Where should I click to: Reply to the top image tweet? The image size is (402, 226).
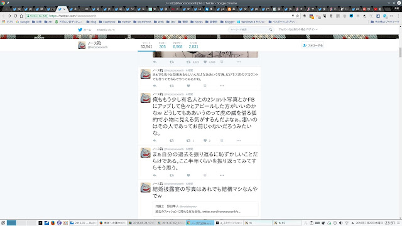155,62
